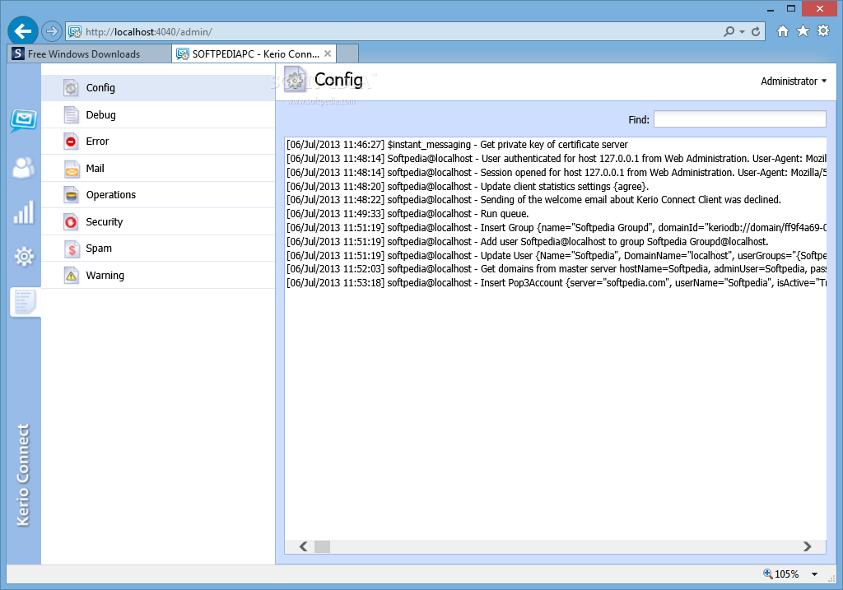Screen dimensions: 843x590
Task: Click the browser Forward arrow button
Action: pos(52,31)
